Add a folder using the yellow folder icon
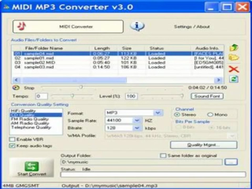252x189 pixels. (234, 57)
